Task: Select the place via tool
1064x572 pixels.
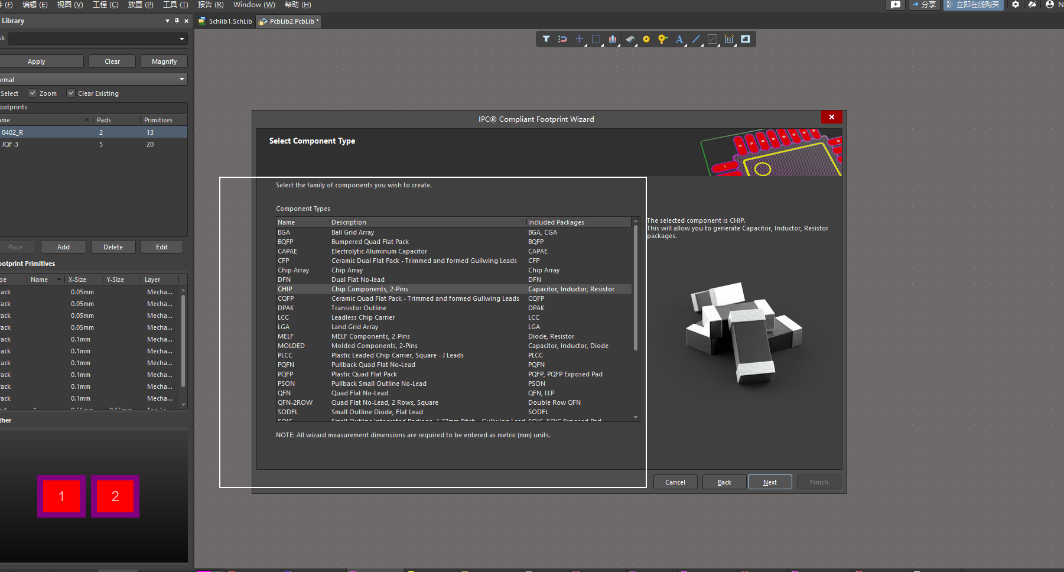Action: point(663,39)
